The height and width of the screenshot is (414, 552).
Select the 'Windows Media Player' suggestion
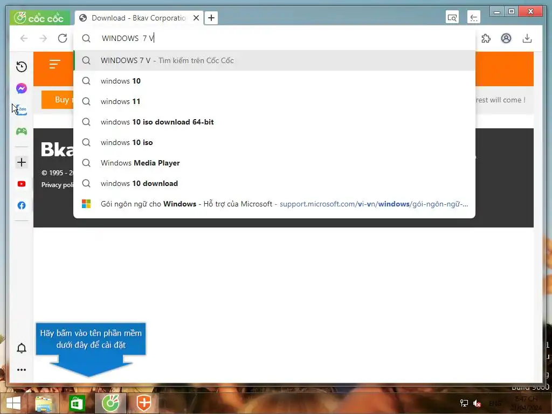click(x=274, y=163)
